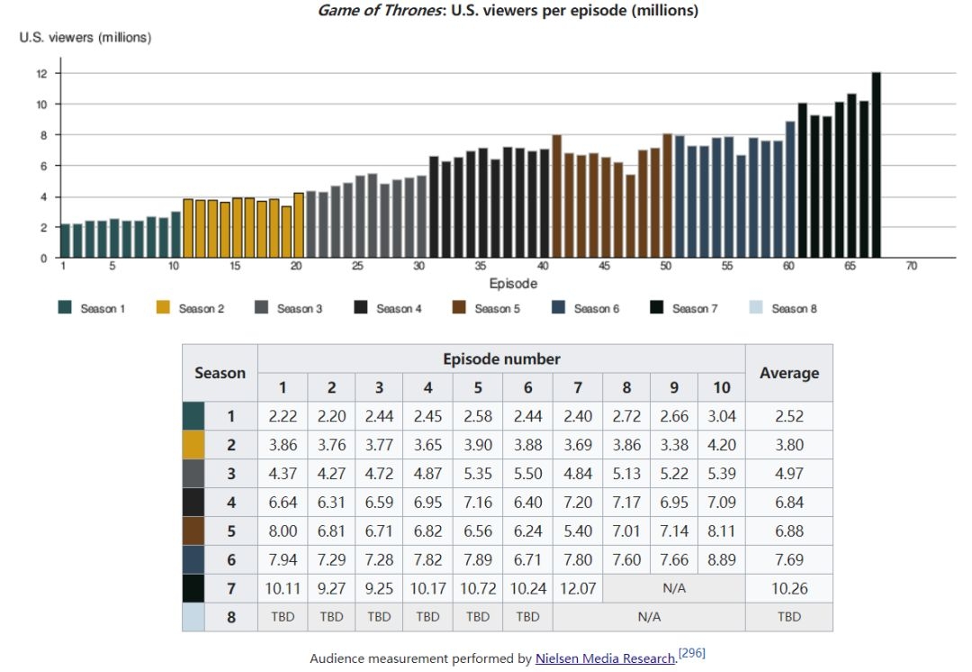The width and height of the screenshot is (972, 672).
Task: Click the Season 1 legend color swatch
Action: 65,309
